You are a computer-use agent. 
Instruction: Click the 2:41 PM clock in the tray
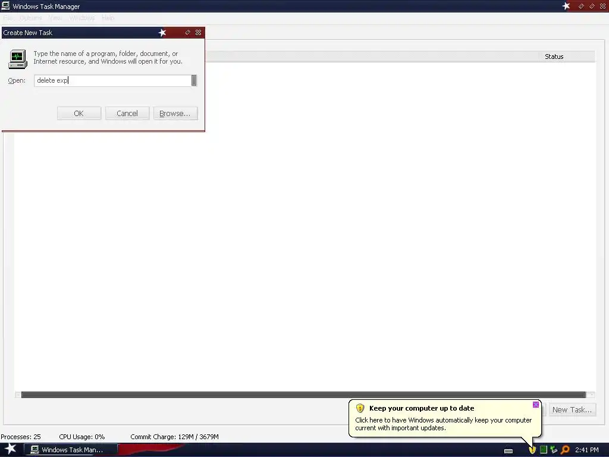tap(587, 450)
